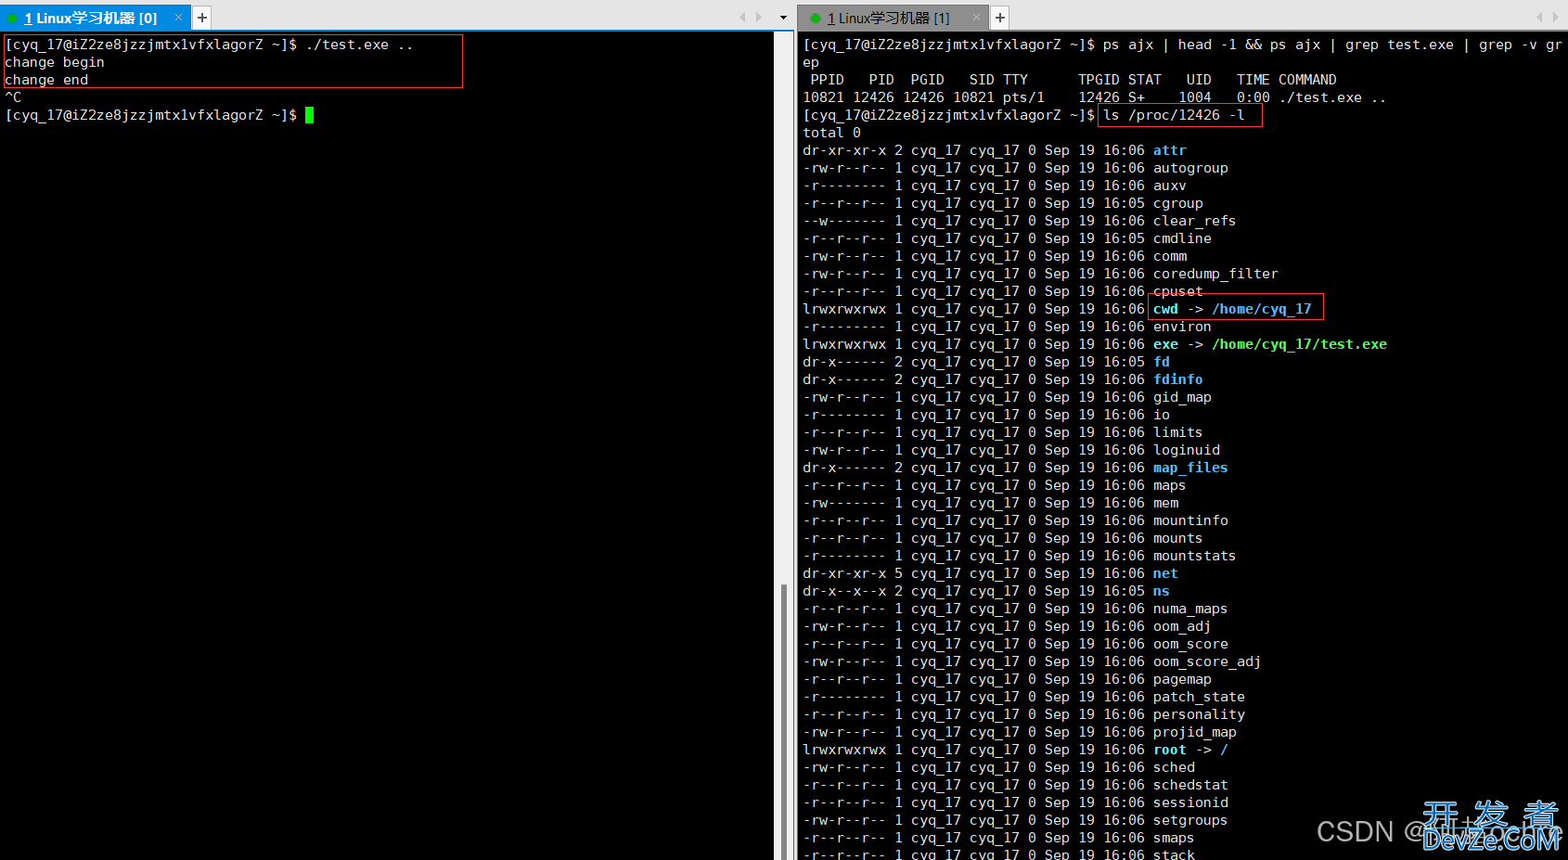Click left pane next-tab arrow
The image size is (1568, 860).
[x=759, y=18]
